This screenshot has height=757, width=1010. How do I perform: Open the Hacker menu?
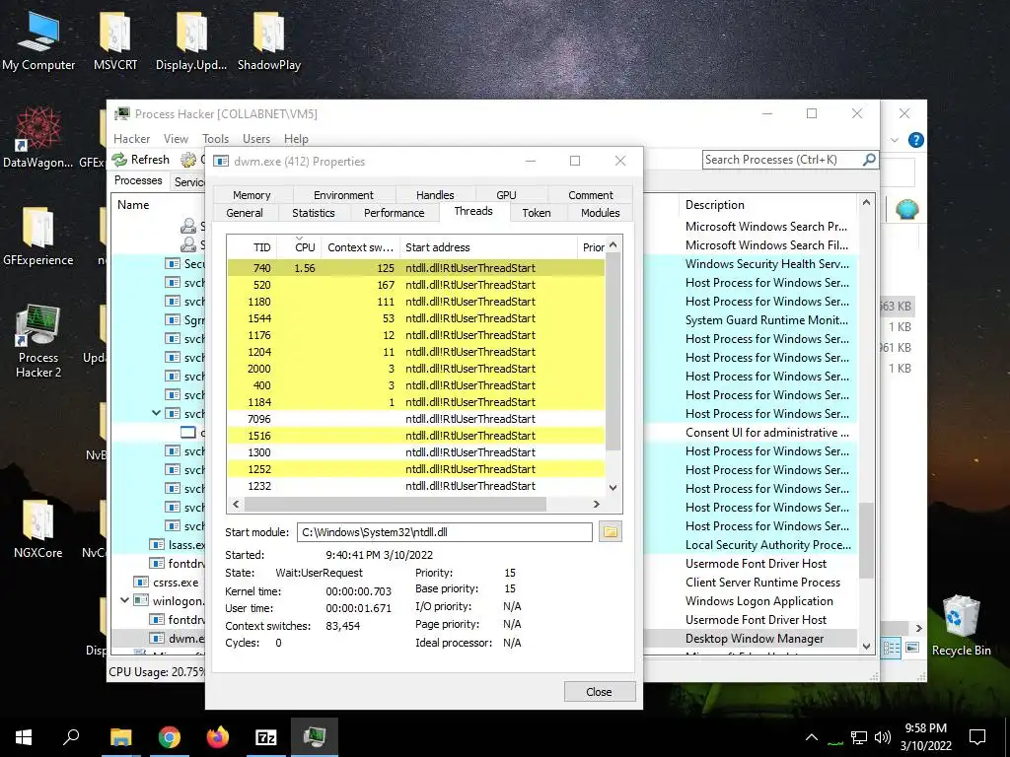pyautogui.click(x=131, y=139)
